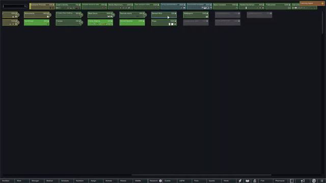Open the Schedule tab

point(67,181)
